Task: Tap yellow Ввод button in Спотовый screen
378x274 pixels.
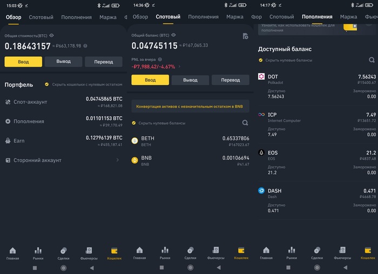Action: pos(150,80)
